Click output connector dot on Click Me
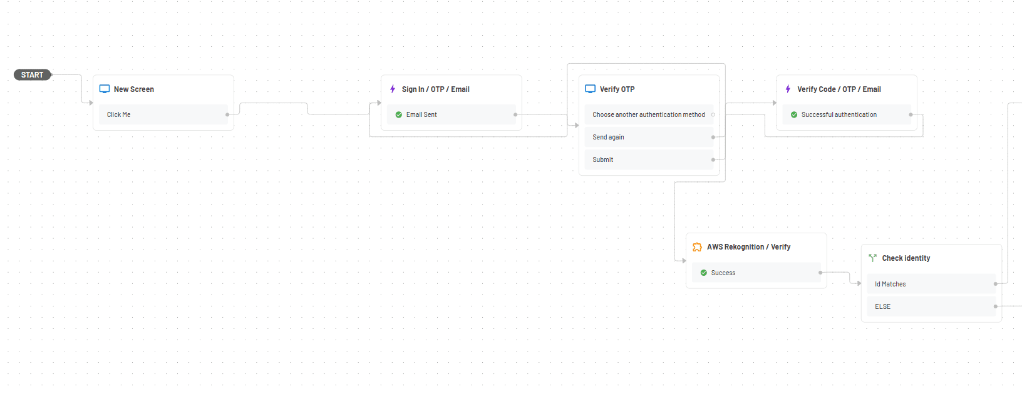The width and height of the screenshot is (1022, 394). (x=227, y=114)
